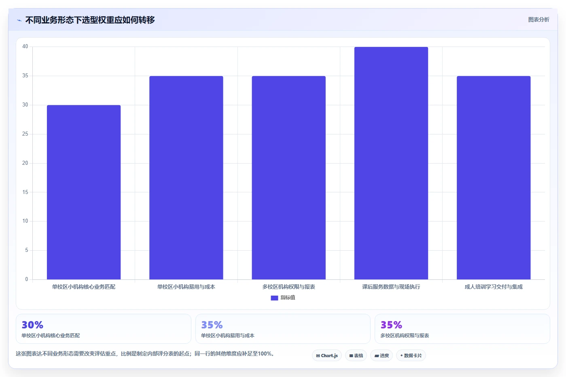Click the x-axis label 单校区小机构核心业务匹配

[84, 287]
